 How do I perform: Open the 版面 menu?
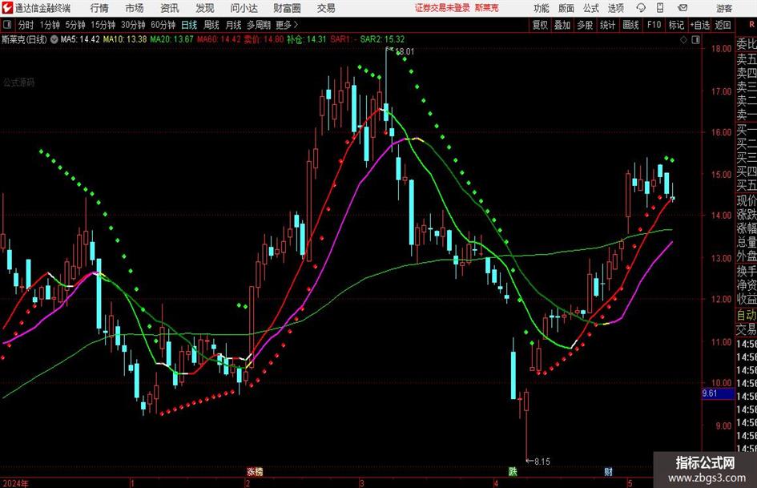click(x=566, y=8)
